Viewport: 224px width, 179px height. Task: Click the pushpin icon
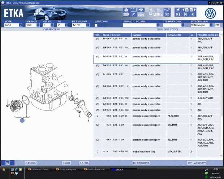click(x=178, y=10)
